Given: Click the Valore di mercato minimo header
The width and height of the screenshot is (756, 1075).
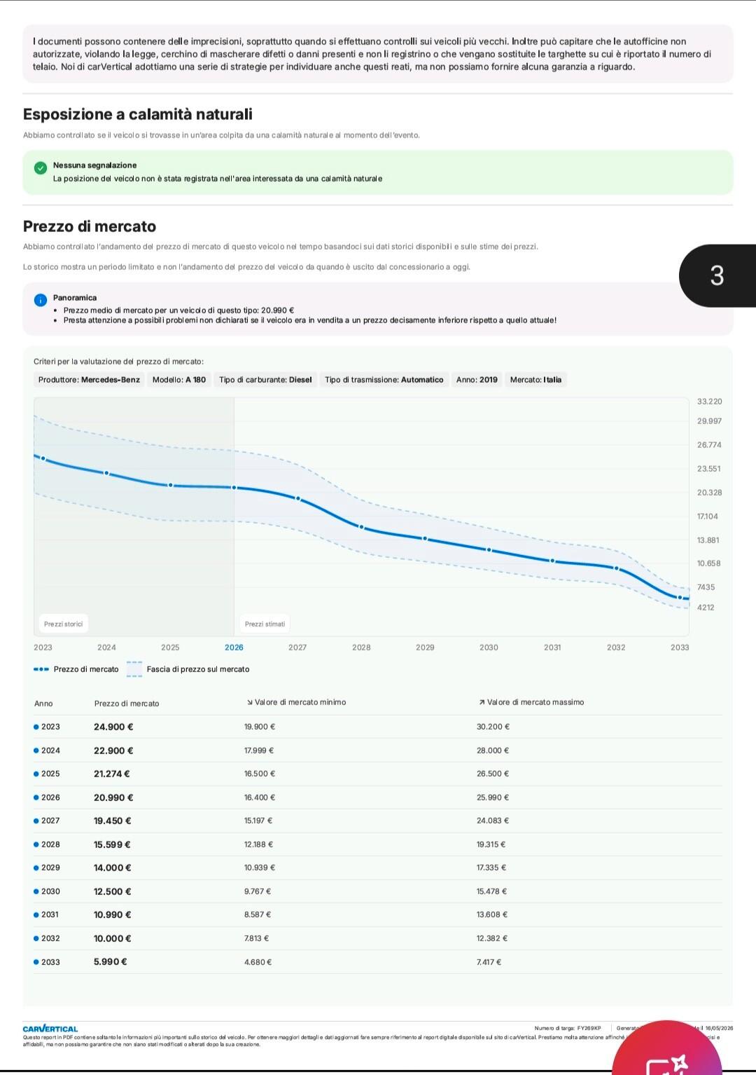Looking at the screenshot, I should [296, 702].
